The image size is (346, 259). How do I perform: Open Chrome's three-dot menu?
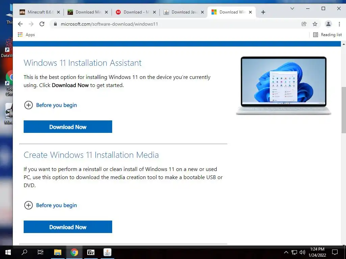click(x=339, y=24)
